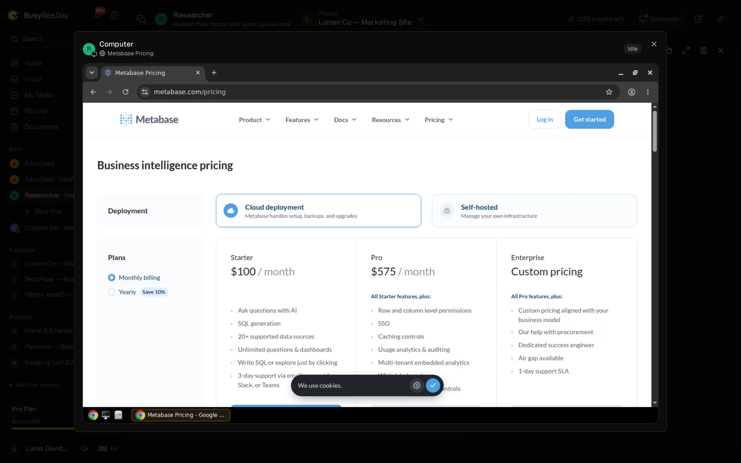This screenshot has width=741, height=463.
Task: Reload the Metabase pricing page
Action: (x=125, y=92)
